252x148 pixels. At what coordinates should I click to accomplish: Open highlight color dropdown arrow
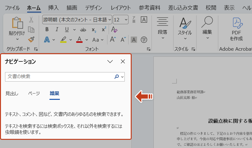[71, 40]
